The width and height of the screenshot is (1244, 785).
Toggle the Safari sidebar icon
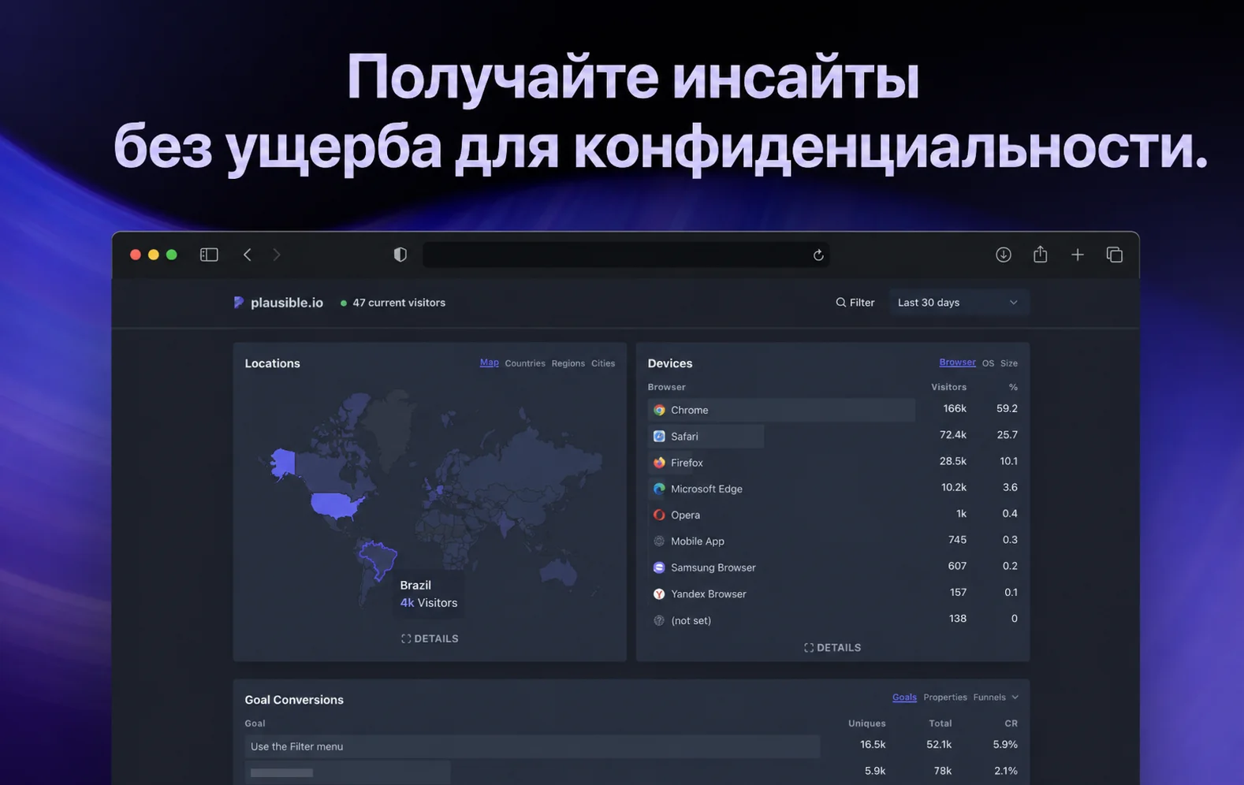(x=209, y=255)
